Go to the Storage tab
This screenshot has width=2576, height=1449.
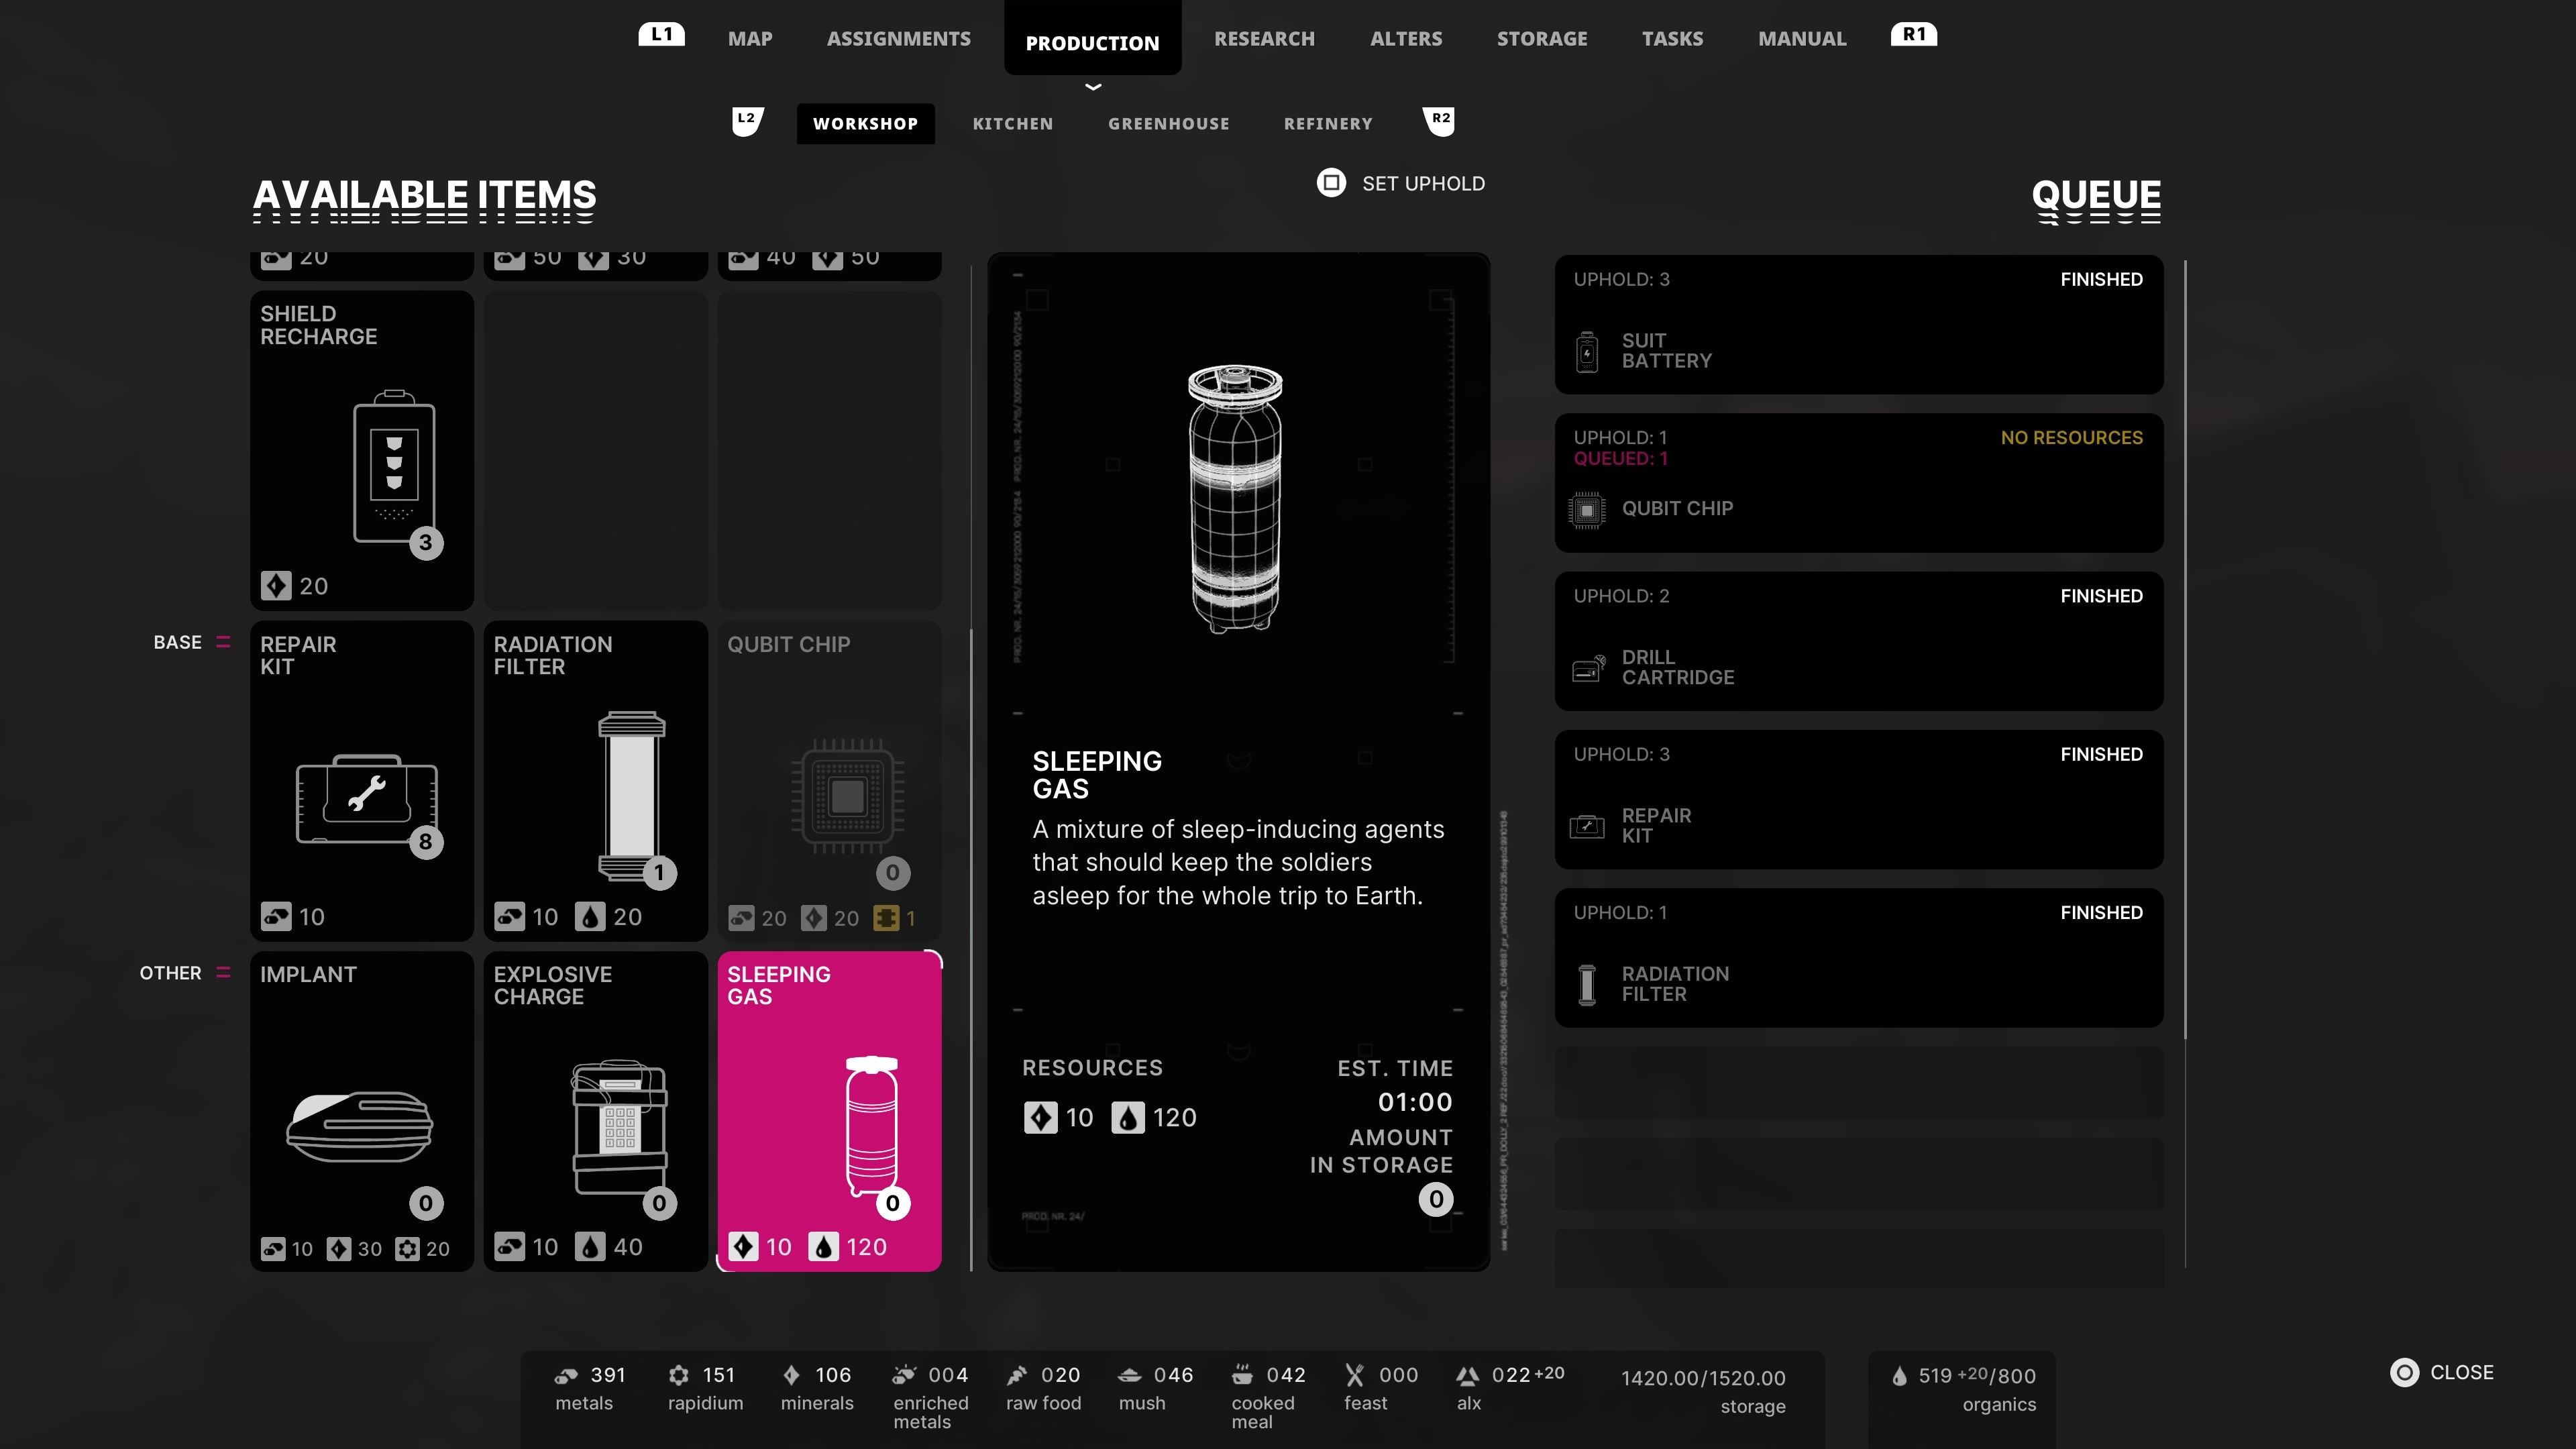pyautogui.click(x=1542, y=39)
